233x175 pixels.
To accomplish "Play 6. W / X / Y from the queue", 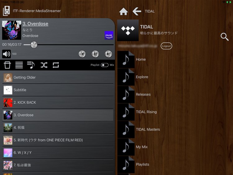I will (58, 153).
